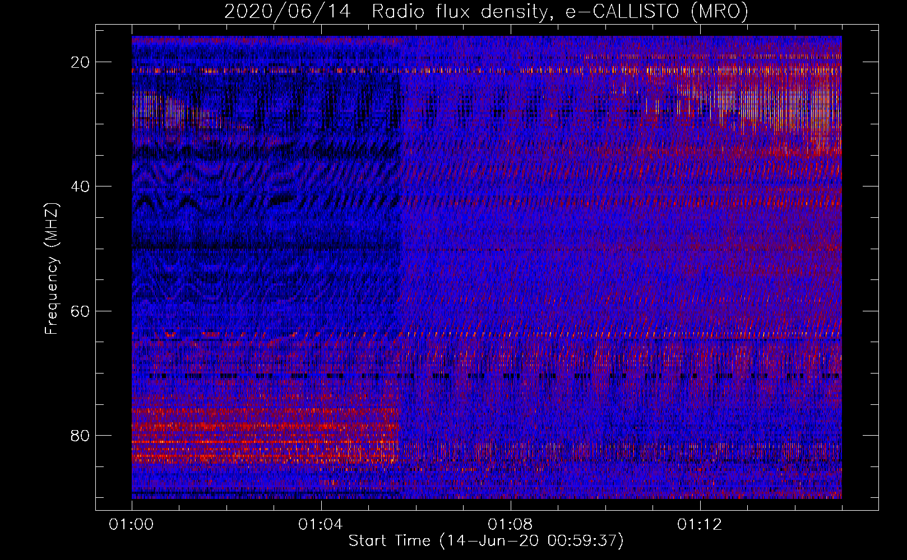
Task: Click the 'Start Time (14-Jun-20 00:59:37)' label
Action: [486, 540]
